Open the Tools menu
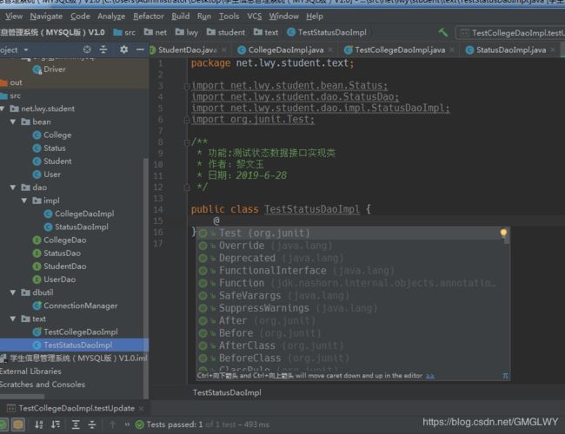 tap(229, 16)
